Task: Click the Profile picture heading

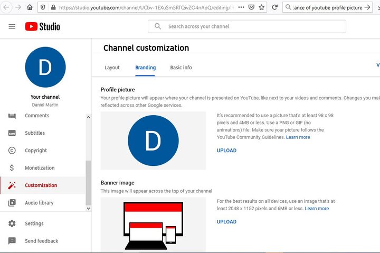Action: [x=118, y=90]
